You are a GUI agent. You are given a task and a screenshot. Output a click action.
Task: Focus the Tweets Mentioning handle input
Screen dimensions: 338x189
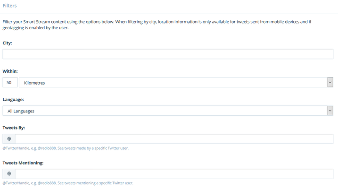coord(174,174)
